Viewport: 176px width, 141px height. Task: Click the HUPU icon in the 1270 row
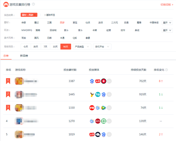pyautogui.click(x=98, y=121)
